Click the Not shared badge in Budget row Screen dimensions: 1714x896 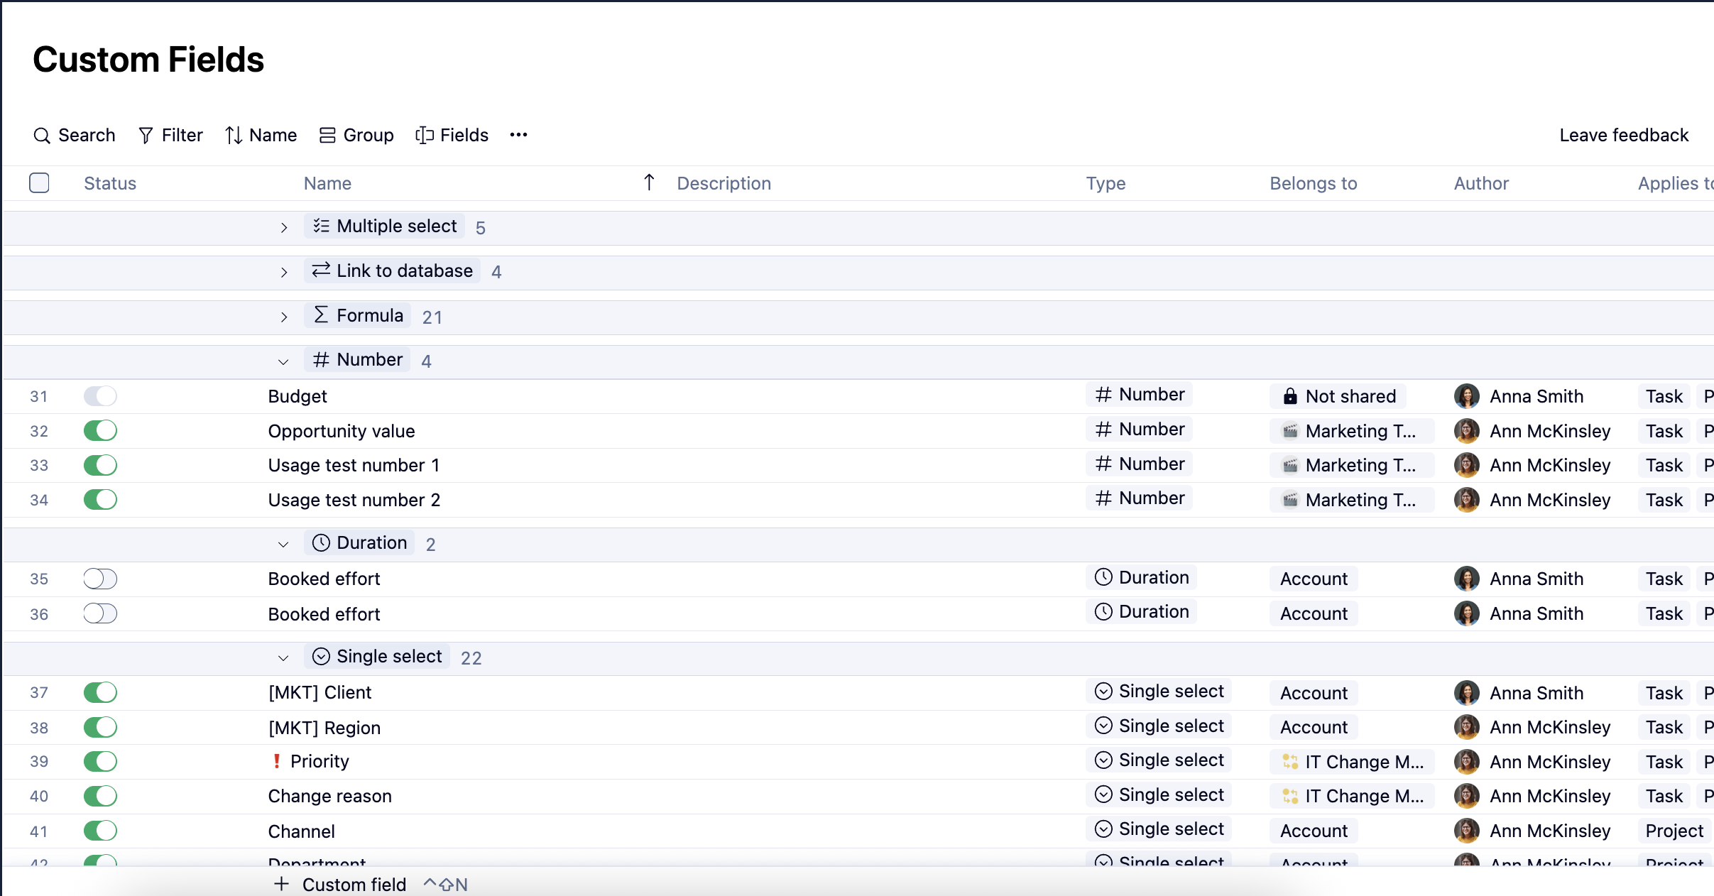(x=1338, y=396)
